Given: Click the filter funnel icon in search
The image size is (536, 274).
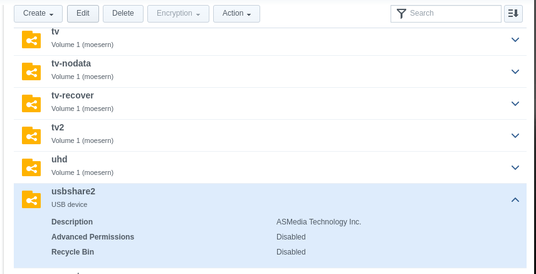Looking at the screenshot, I should [x=402, y=13].
